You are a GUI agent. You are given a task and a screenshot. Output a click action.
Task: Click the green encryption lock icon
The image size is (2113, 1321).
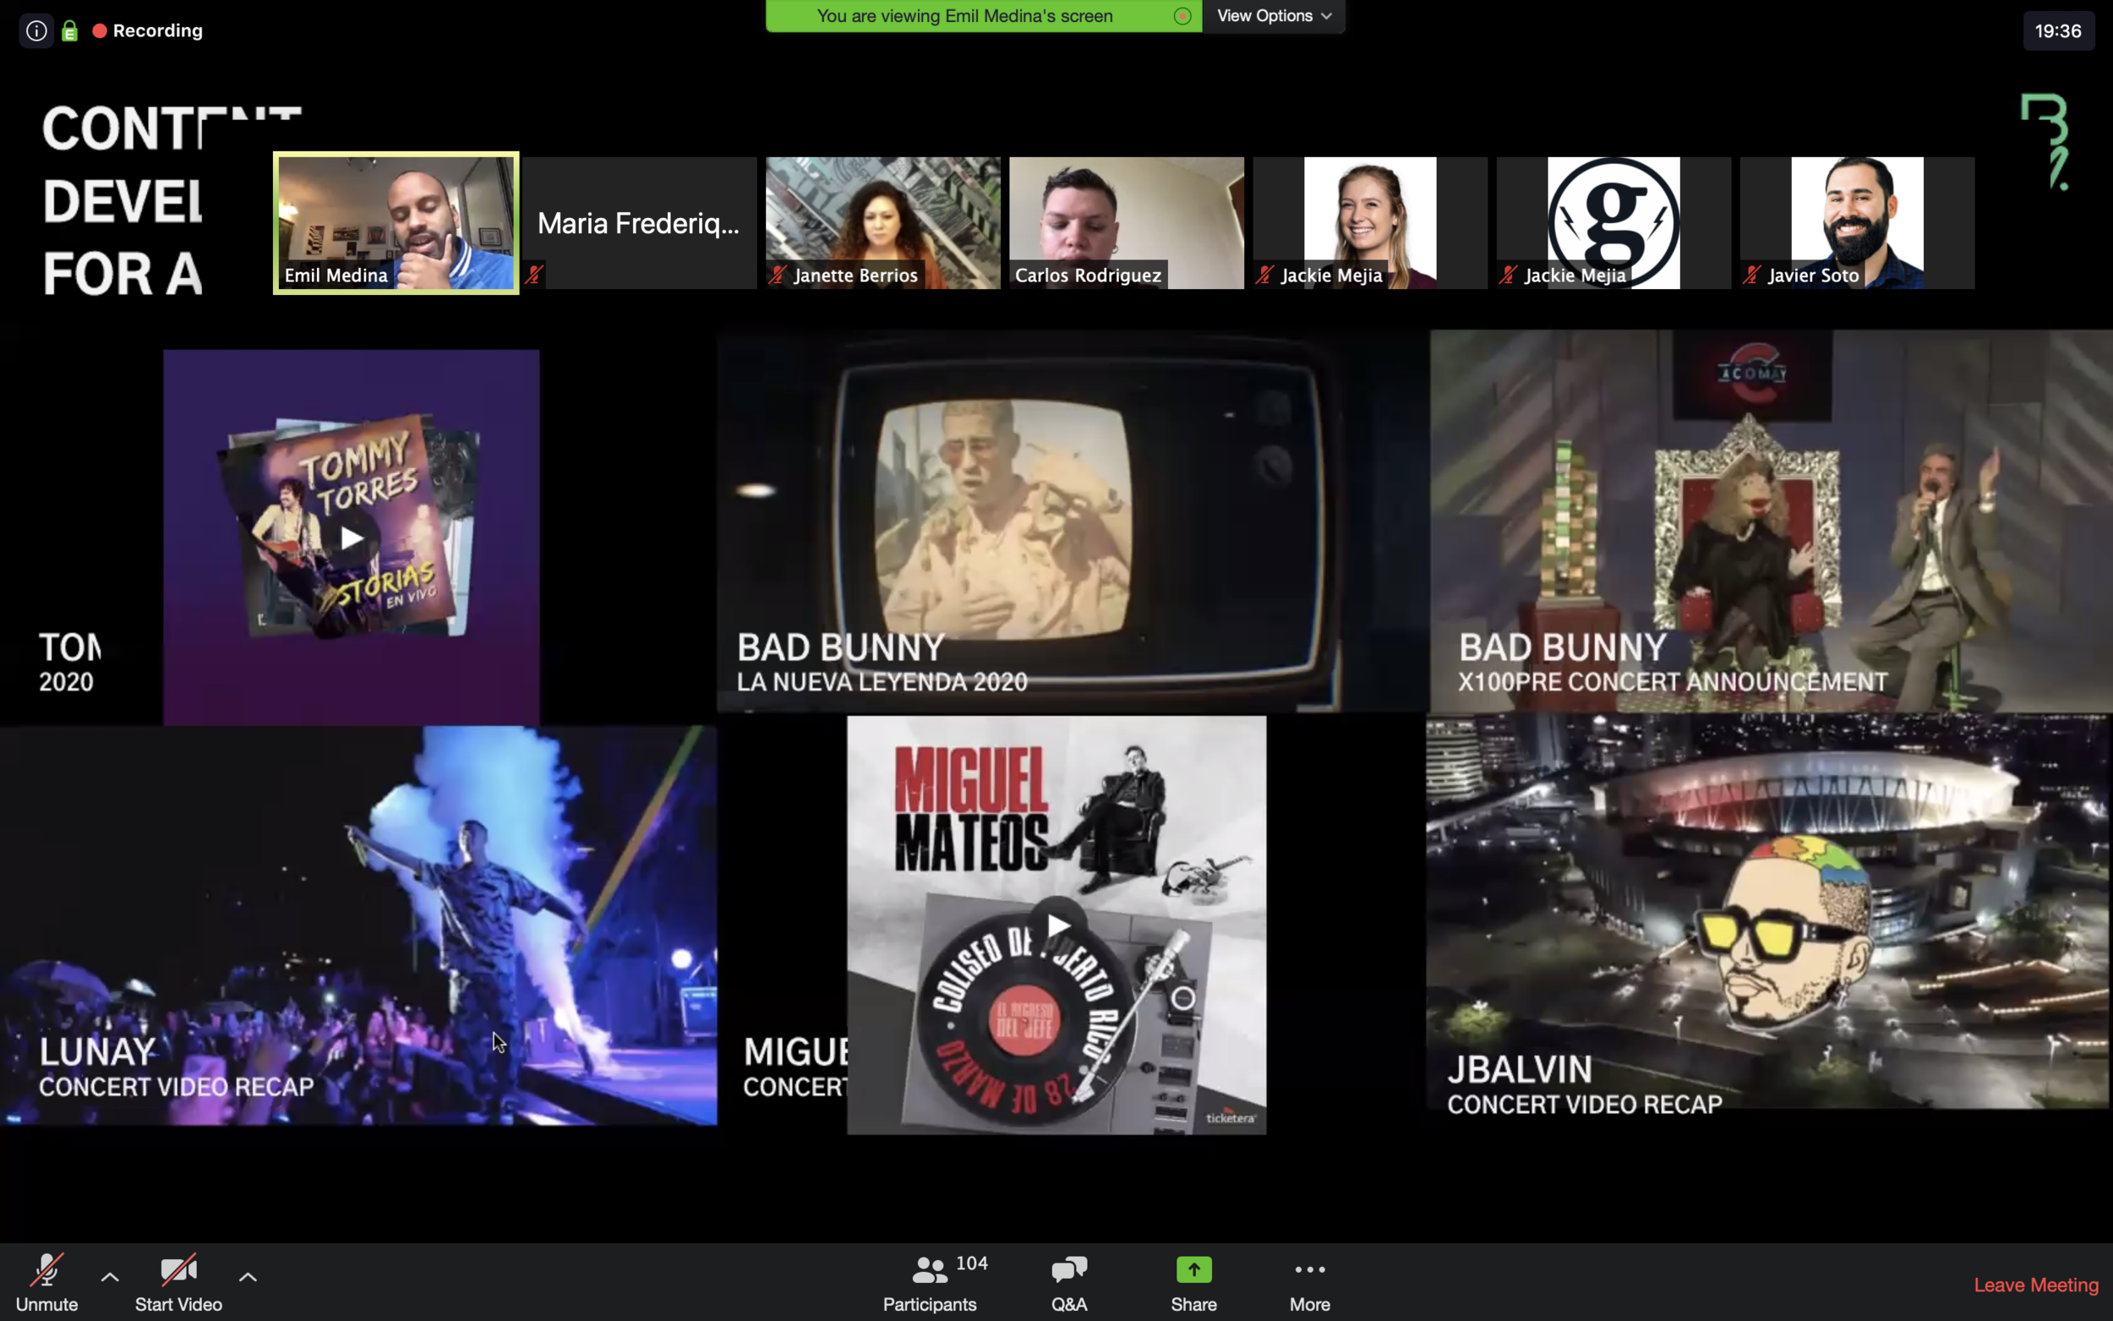[x=70, y=31]
